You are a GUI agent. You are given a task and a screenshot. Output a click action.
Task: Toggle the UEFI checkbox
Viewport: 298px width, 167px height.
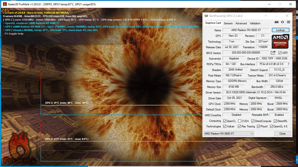pos(280,53)
